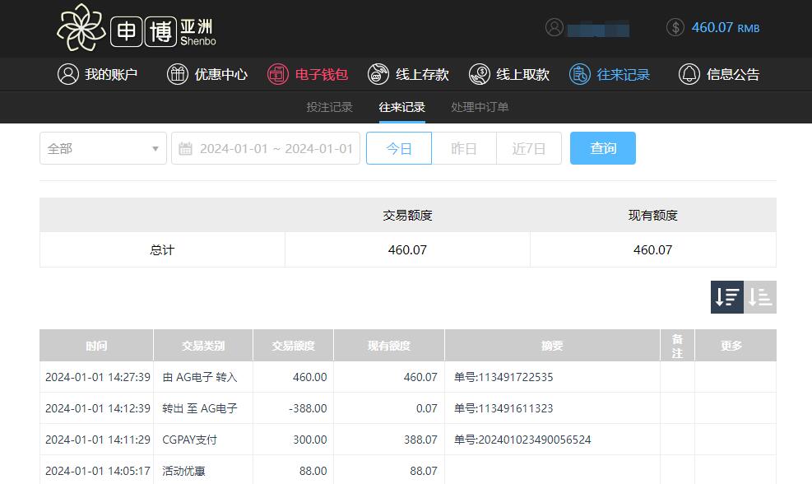Click the Online Deposit (线上存款) icon
Screen dimensions: 812x484
[x=378, y=74]
